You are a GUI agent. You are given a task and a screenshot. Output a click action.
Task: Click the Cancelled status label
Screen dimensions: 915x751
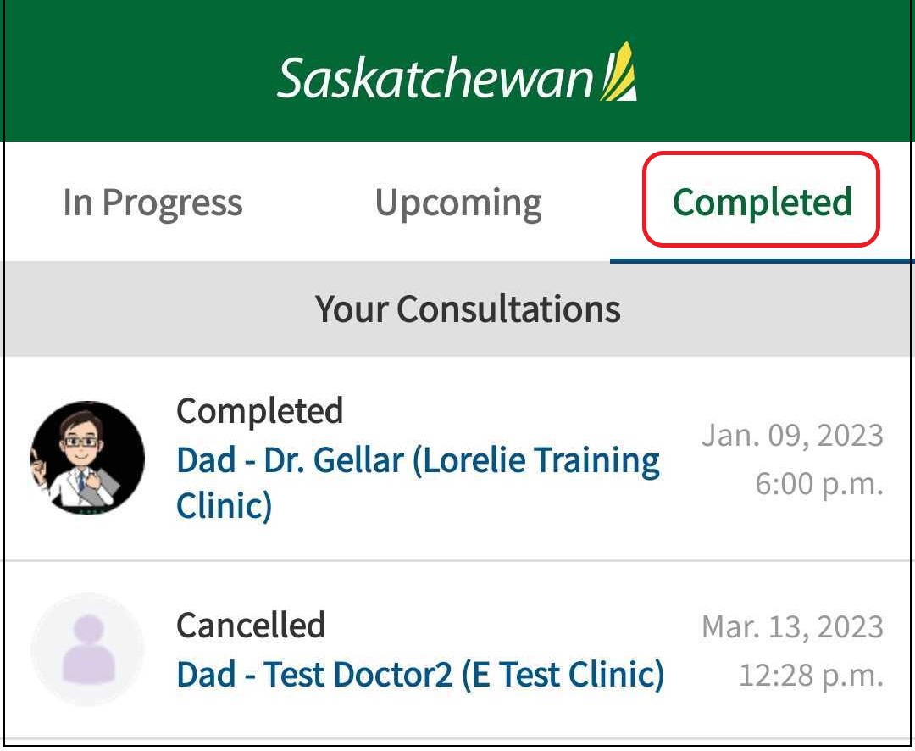251,626
